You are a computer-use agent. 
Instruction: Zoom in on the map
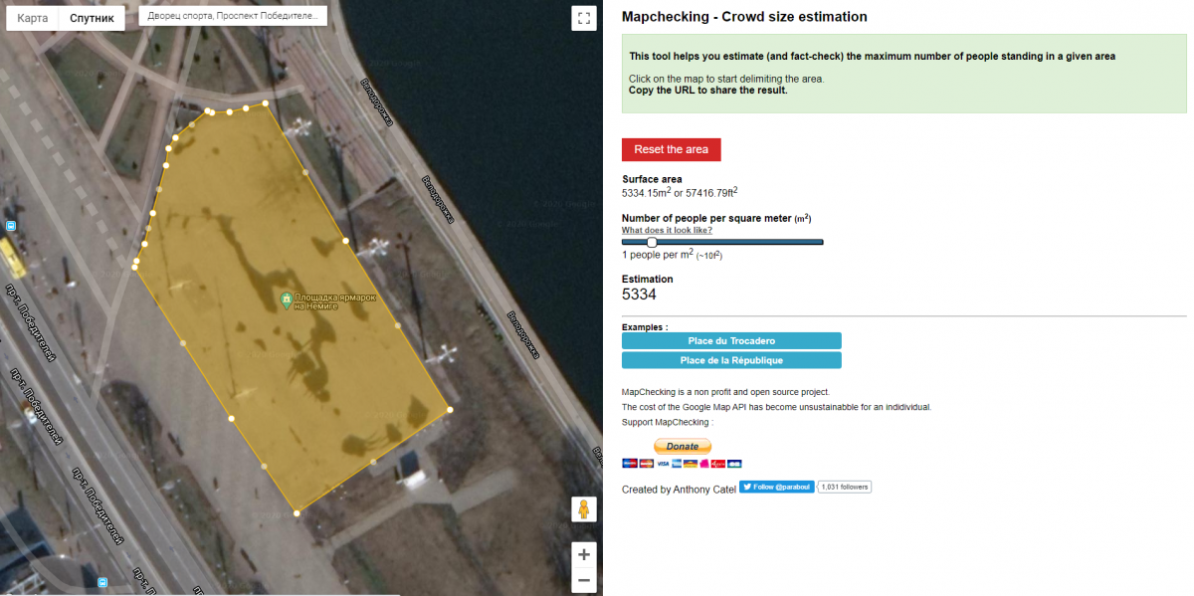tap(583, 554)
